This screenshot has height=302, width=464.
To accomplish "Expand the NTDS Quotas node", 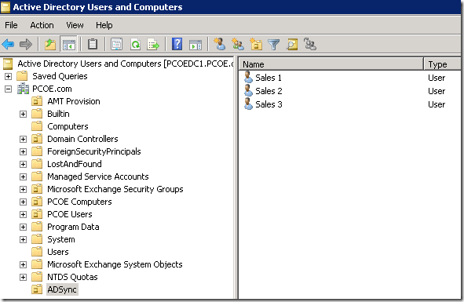I will pyautogui.click(x=23, y=277).
